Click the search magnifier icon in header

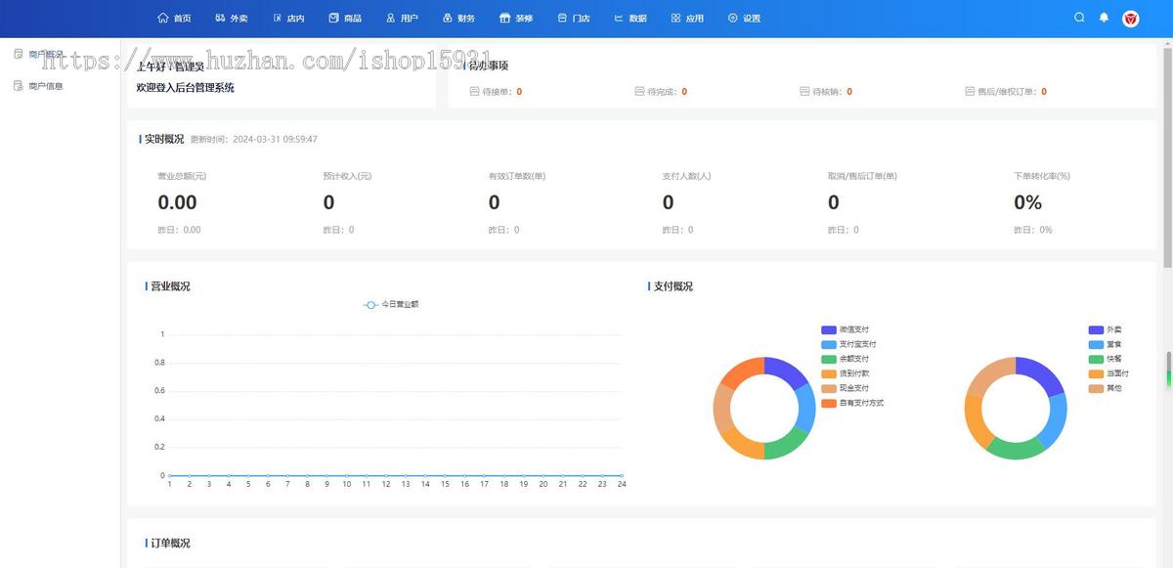coord(1079,18)
